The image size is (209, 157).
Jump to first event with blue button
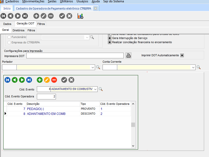click(7, 80)
